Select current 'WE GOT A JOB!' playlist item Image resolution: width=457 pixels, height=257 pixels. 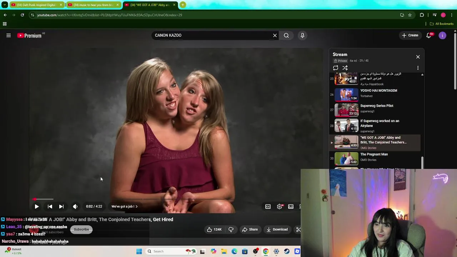coord(375,142)
